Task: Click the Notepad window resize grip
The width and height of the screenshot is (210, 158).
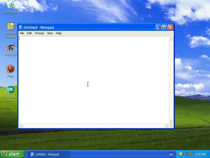Action: 171,126
